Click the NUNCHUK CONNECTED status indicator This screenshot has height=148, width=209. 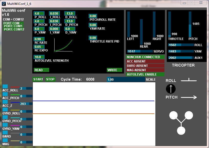pyautogui.click(x=145, y=57)
